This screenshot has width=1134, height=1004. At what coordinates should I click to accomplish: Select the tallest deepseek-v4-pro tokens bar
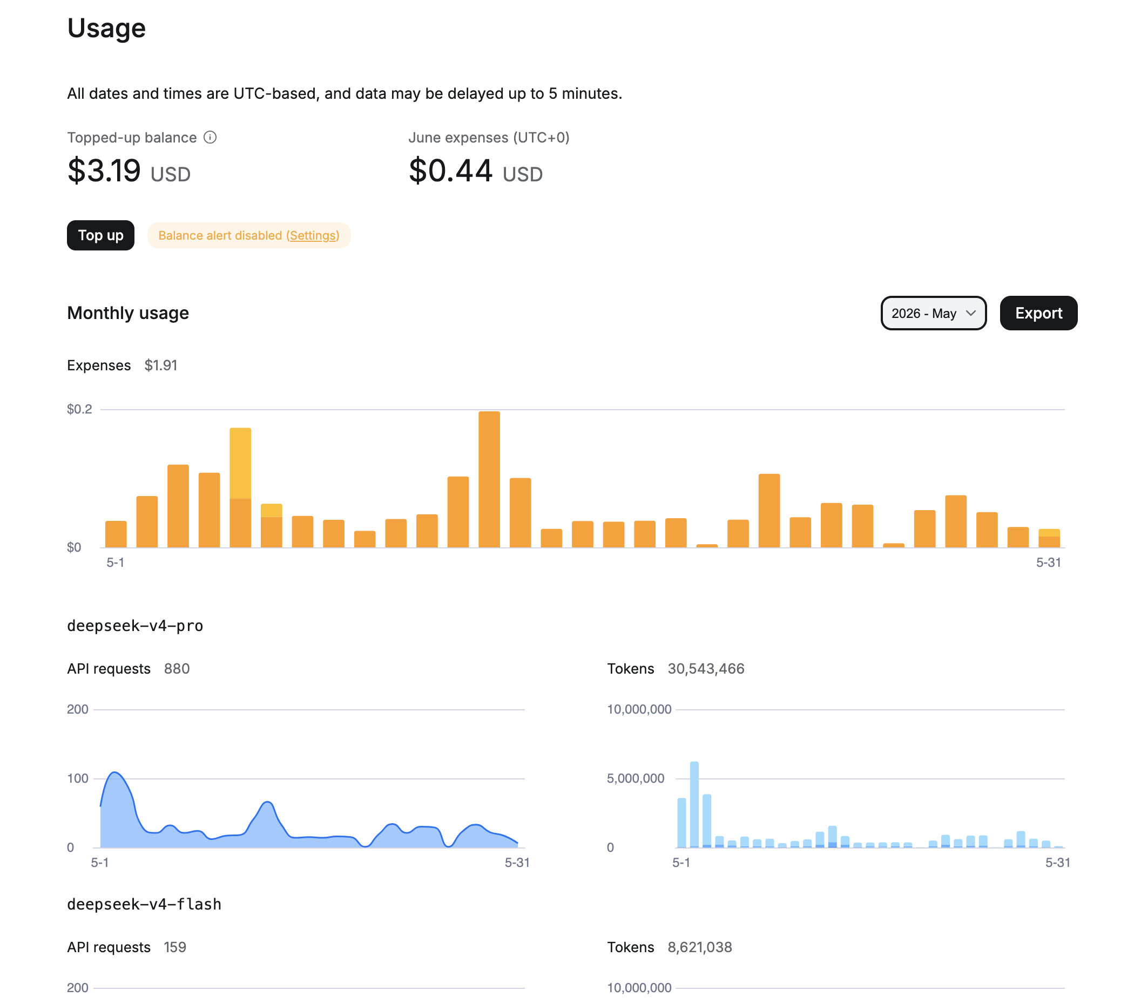click(694, 804)
